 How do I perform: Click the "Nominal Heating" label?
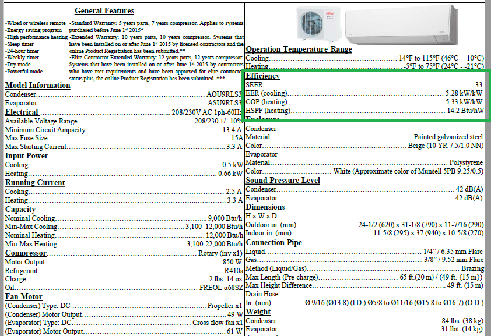tap(30, 235)
